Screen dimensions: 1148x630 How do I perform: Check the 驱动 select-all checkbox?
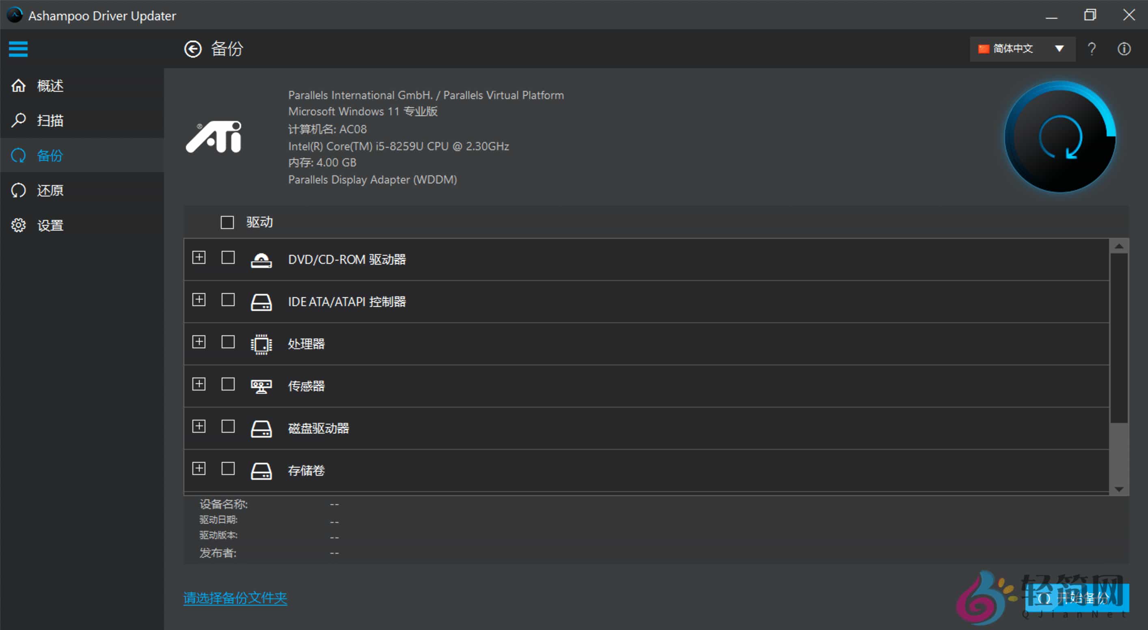point(227,222)
